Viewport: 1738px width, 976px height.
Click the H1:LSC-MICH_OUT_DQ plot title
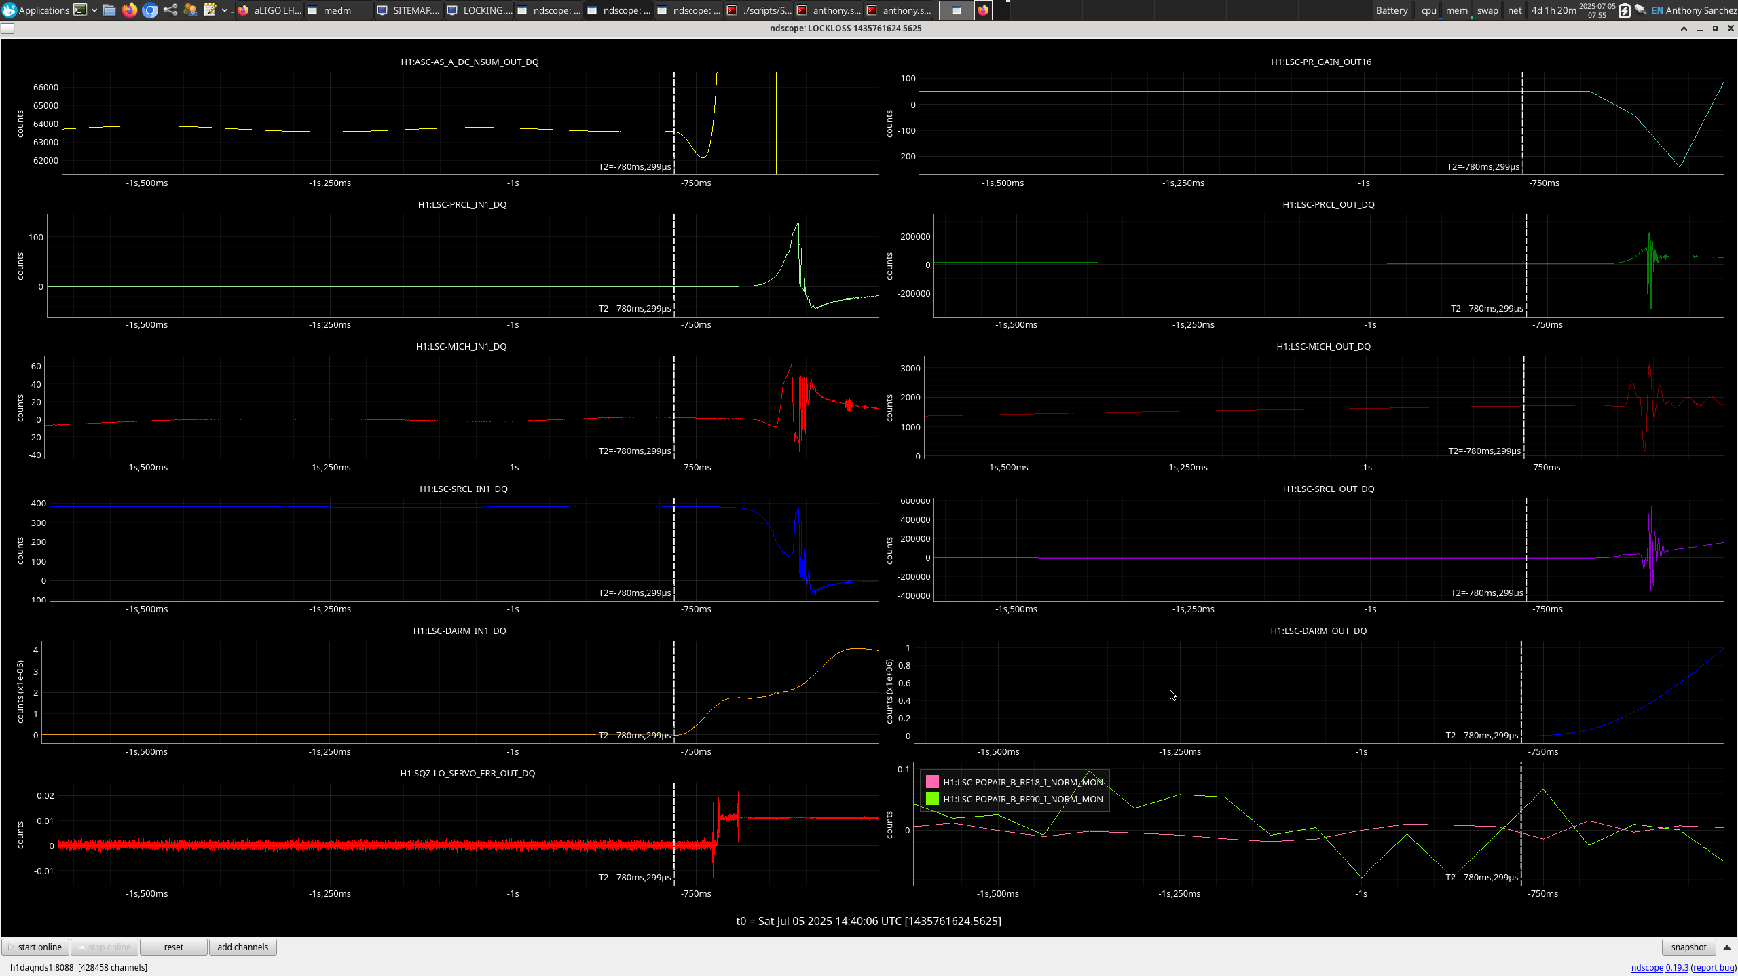1323,346
